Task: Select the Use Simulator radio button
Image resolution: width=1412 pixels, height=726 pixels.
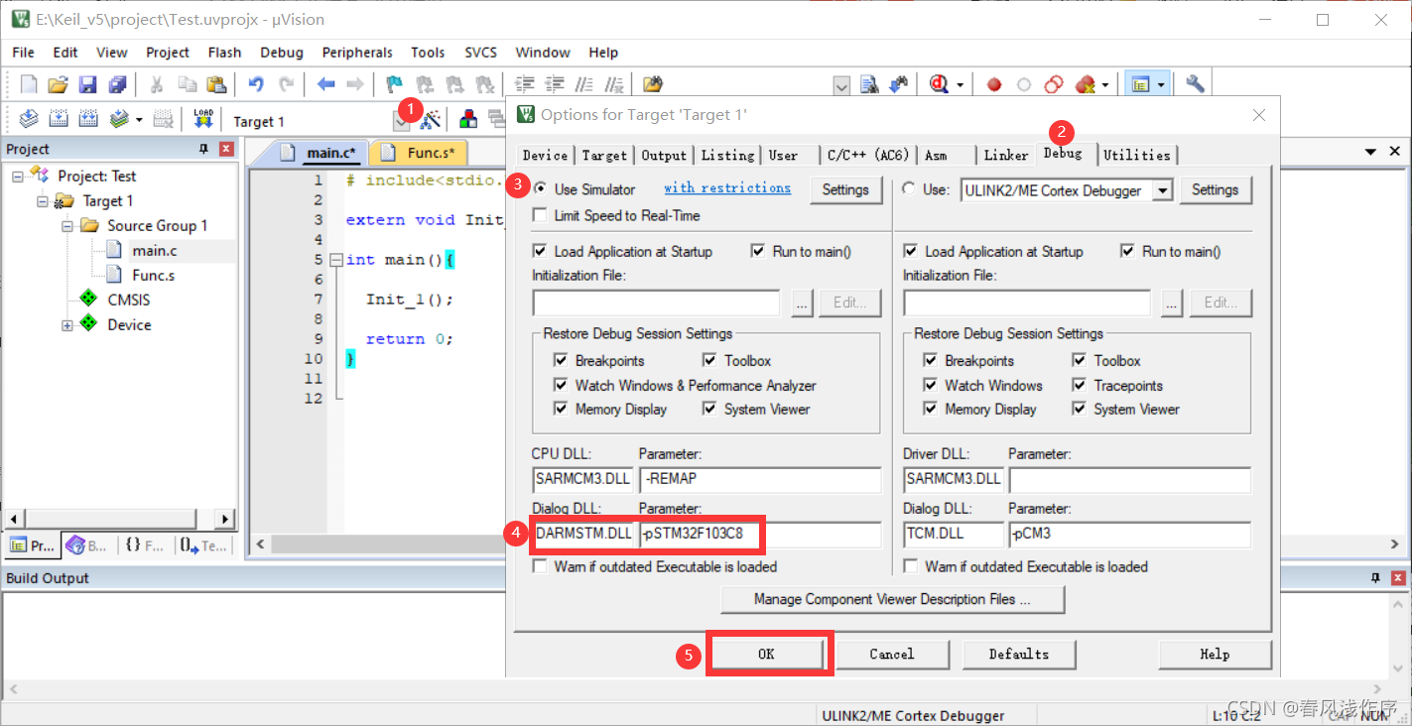Action: [x=541, y=188]
